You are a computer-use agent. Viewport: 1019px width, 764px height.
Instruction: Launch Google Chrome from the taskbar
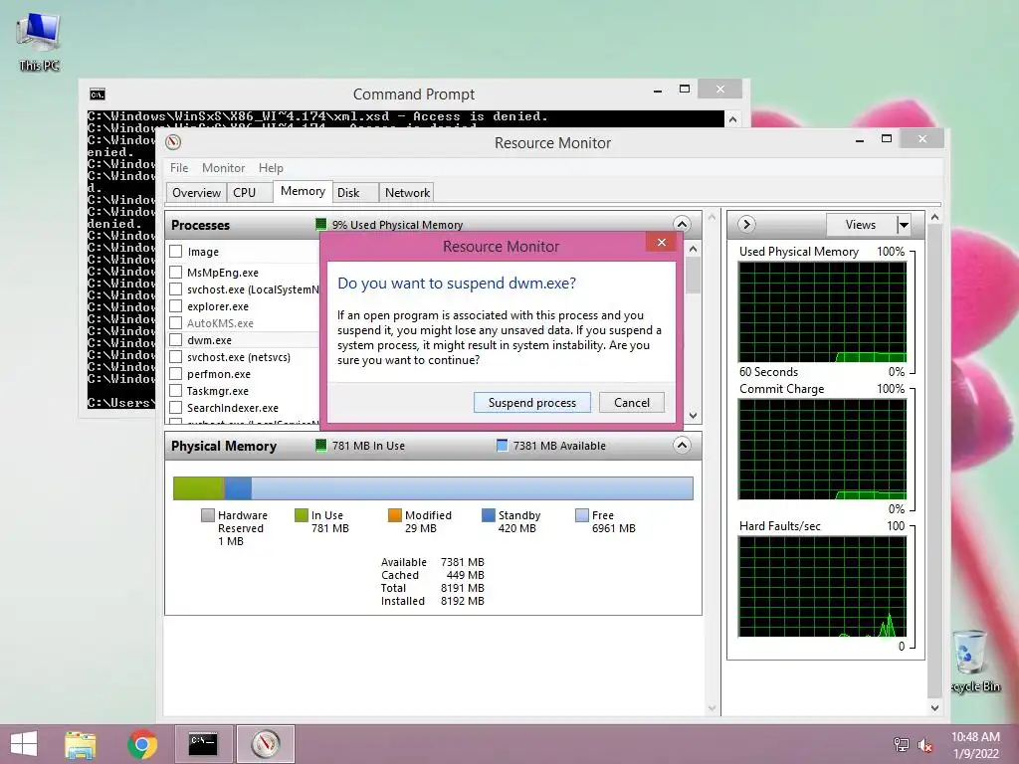pyautogui.click(x=141, y=744)
